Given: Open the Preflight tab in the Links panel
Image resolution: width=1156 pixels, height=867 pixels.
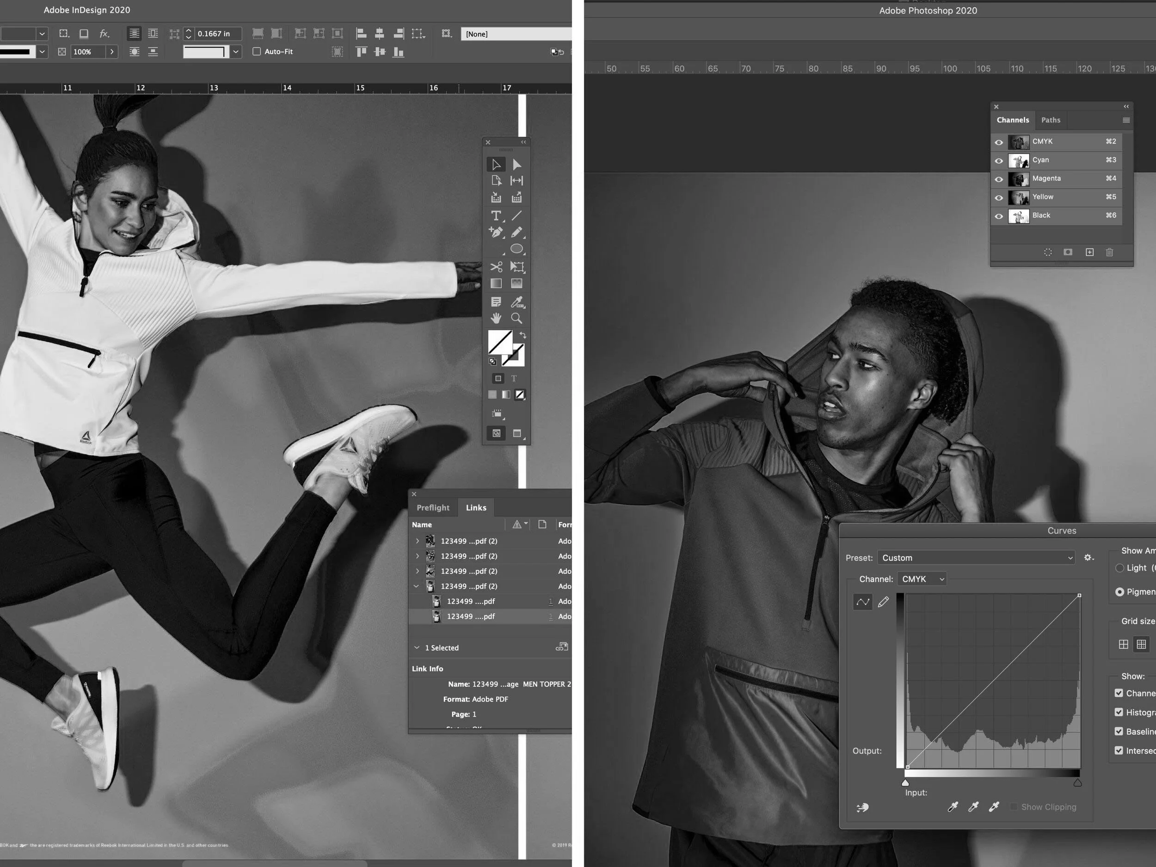Looking at the screenshot, I should pos(433,507).
